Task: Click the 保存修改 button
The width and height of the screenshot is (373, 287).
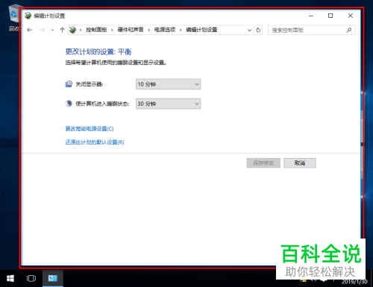Action: click(263, 163)
